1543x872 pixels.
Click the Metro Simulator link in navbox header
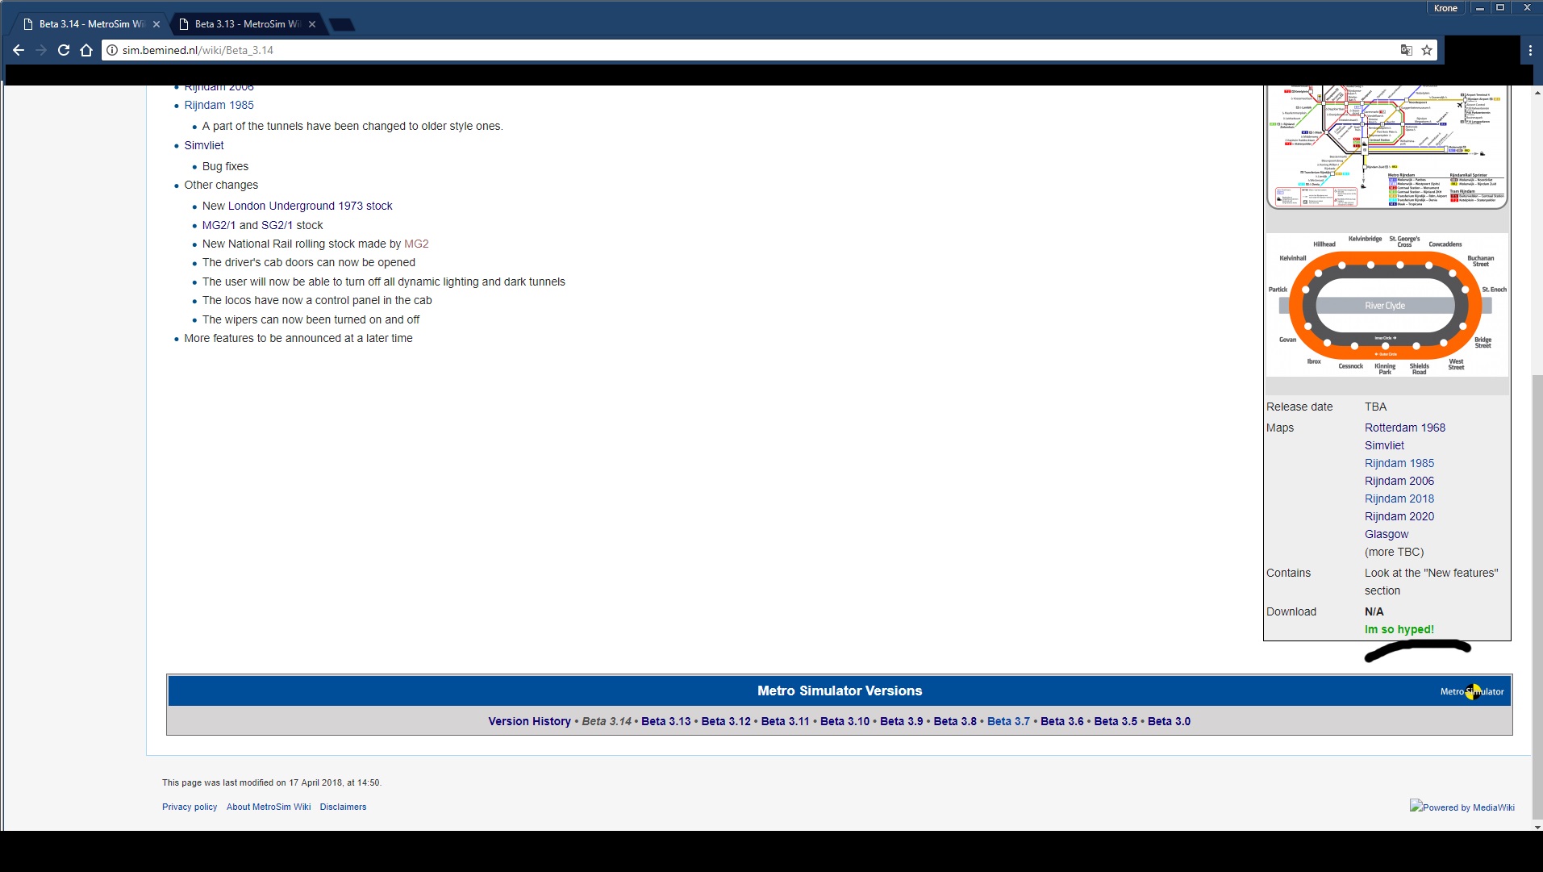click(x=1472, y=691)
